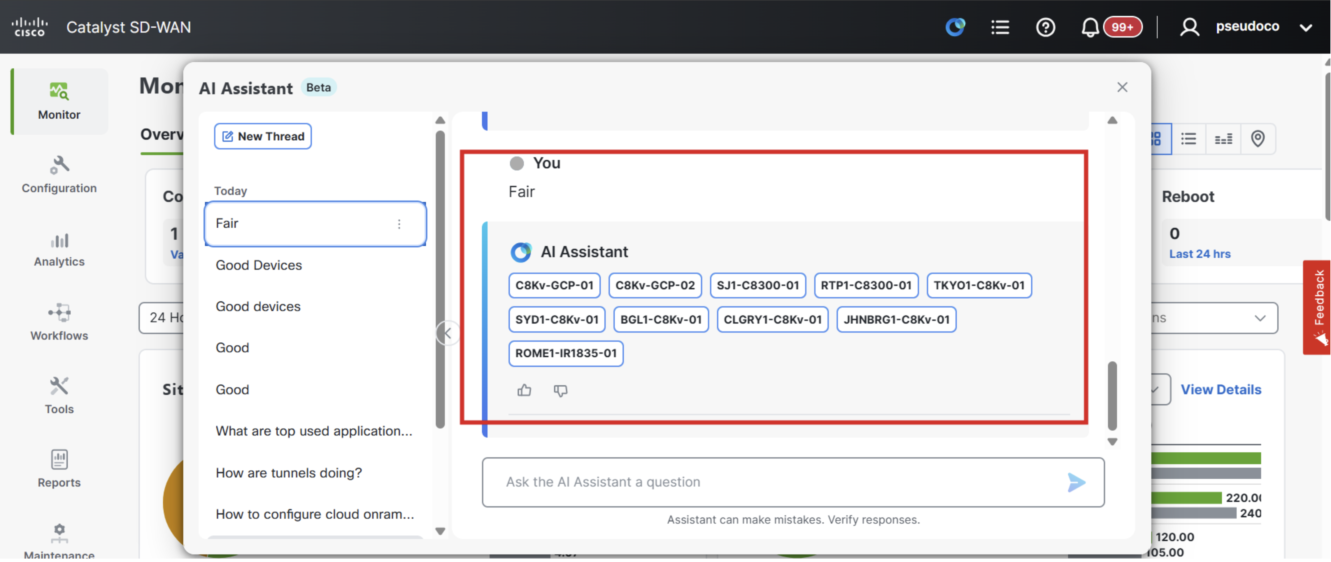Start a New Thread
Screen dimensions: 1331x562
click(x=262, y=136)
